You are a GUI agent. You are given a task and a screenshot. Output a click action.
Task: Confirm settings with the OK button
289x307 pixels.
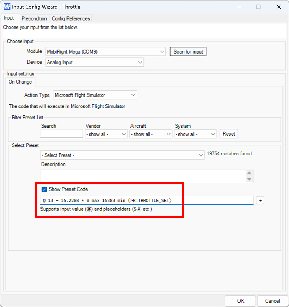point(240,300)
